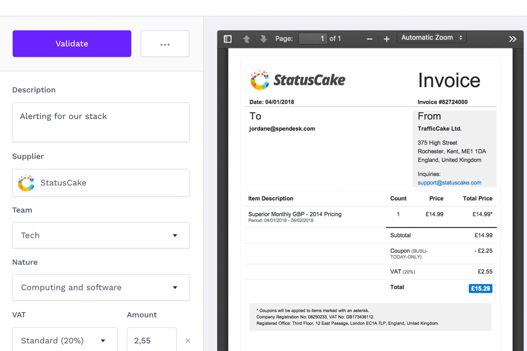Viewport: 527px width, 351px height.
Task: Click the Period: 04/01/2018 - 04/02/2018 text
Action: (281, 220)
